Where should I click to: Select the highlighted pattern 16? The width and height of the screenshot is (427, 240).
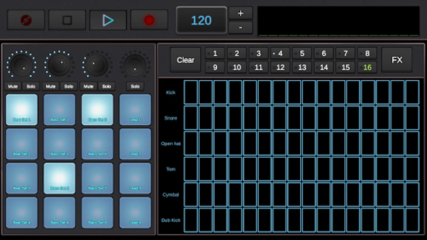pos(367,67)
